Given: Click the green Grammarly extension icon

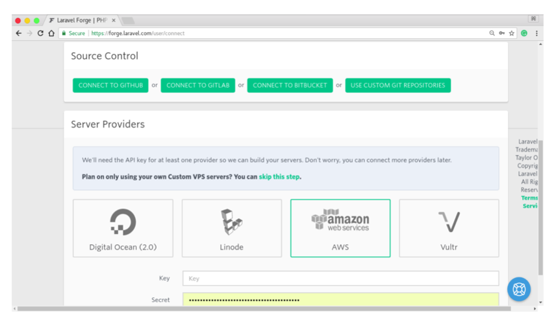Looking at the screenshot, I should (x=524, y=33).
